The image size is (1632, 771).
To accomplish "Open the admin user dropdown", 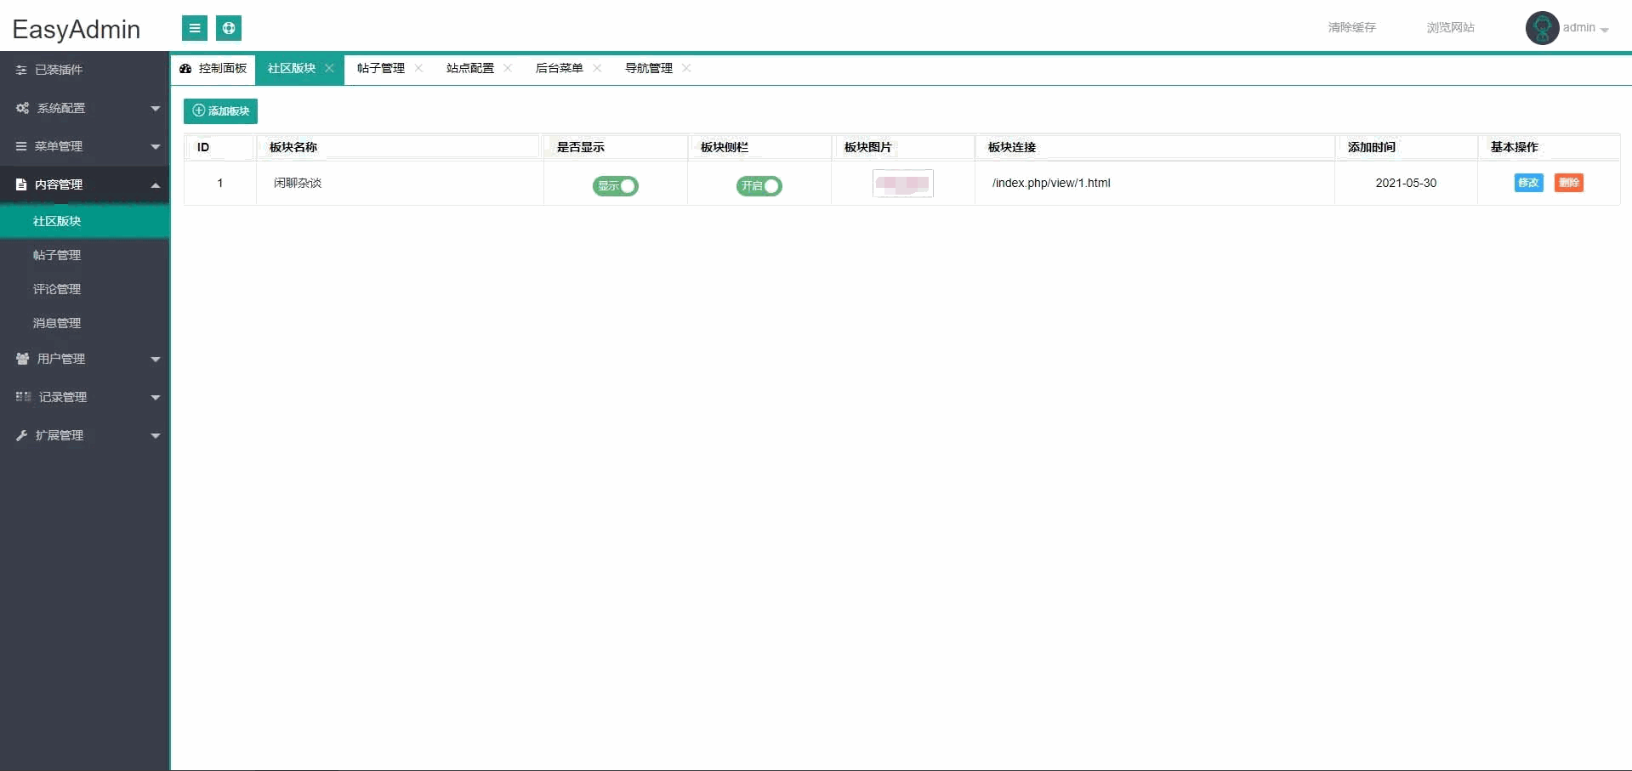I will 1585,28.
